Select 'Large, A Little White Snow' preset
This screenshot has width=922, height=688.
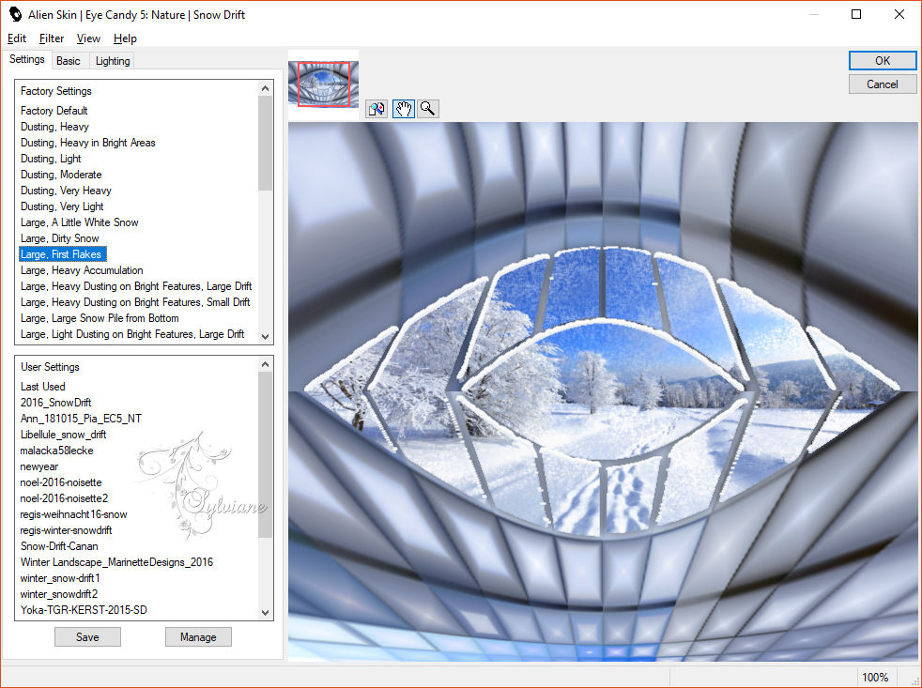point(80,222)
